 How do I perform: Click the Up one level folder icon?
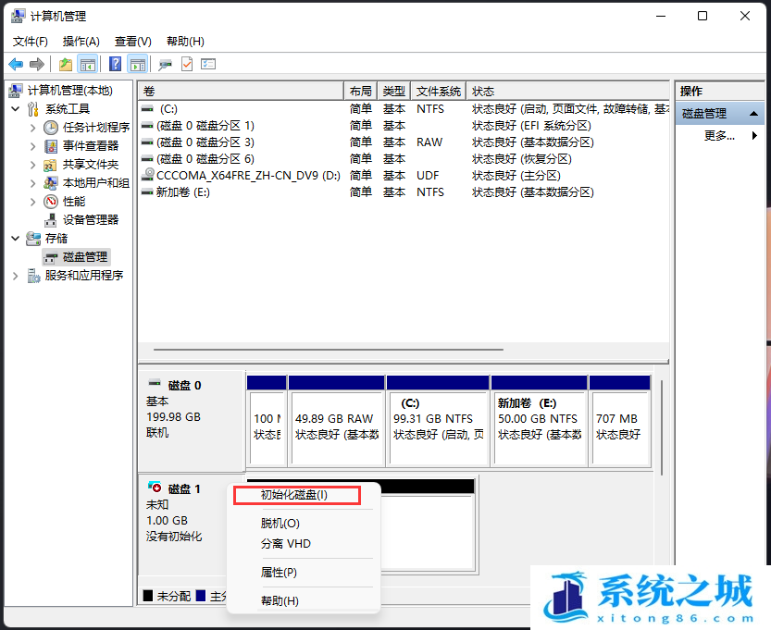(x=66, y=64)
